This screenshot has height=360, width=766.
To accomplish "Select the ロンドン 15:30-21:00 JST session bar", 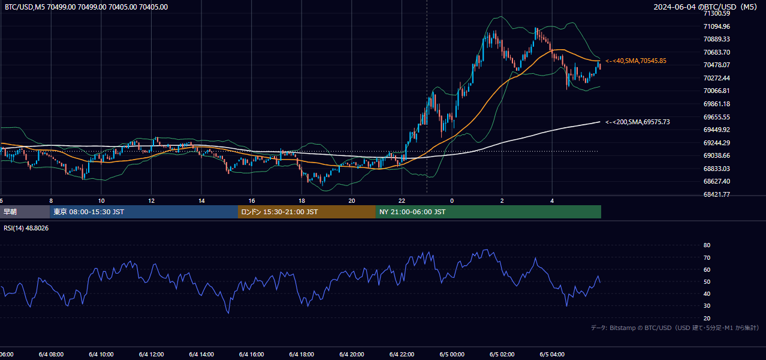I will tap(307, 212).
